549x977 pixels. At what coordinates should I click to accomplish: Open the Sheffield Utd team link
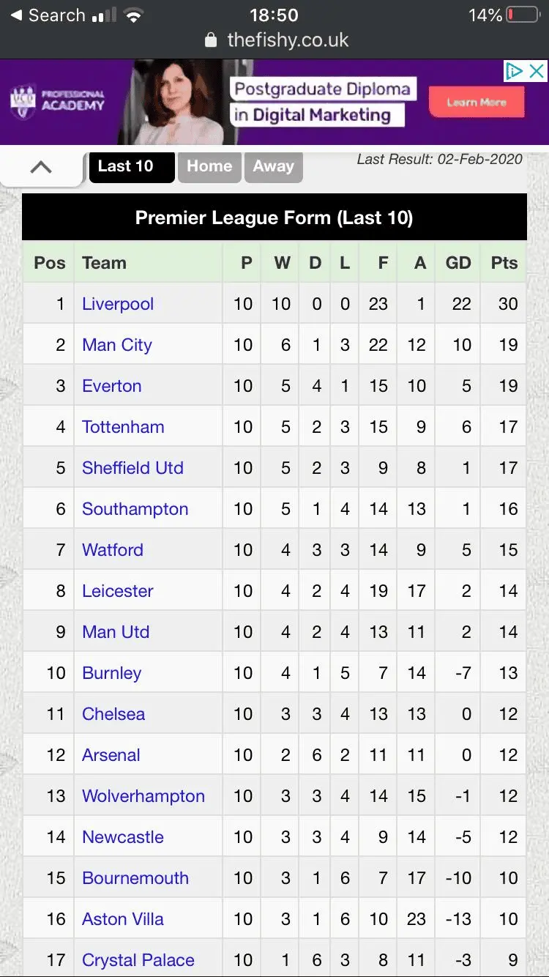[132, 468]
